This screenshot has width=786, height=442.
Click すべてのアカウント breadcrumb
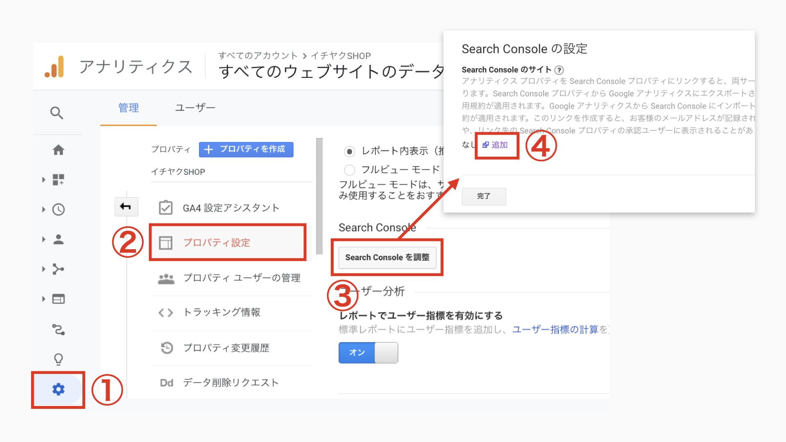coord(258,56)
